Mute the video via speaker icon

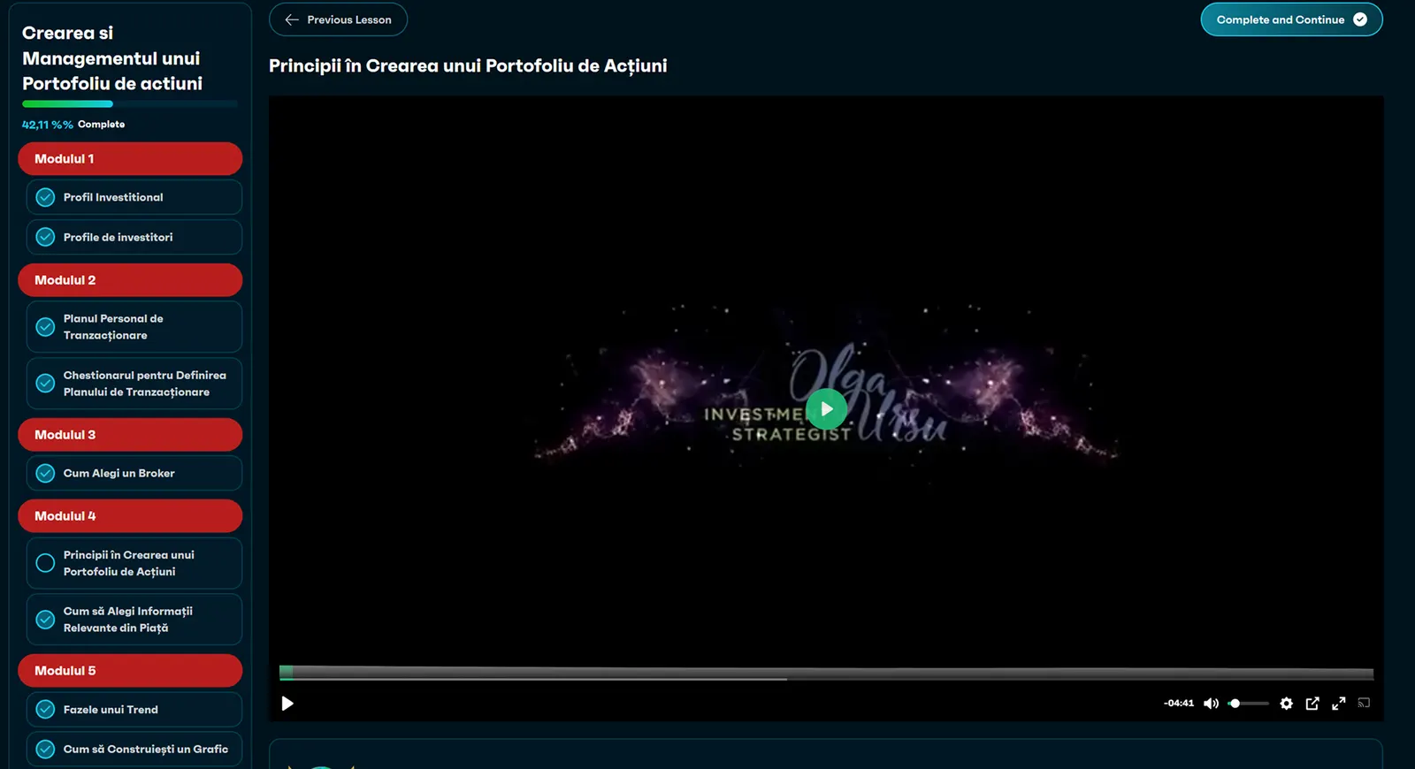coord(1211,704)
